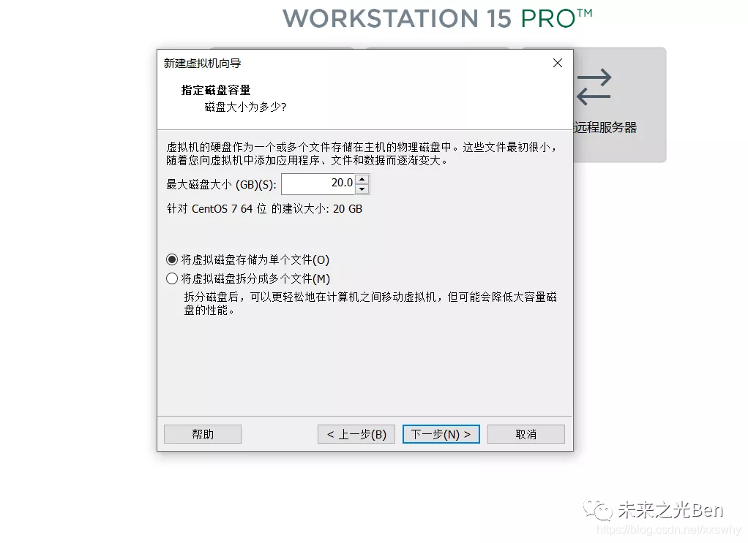Click the 拆分磁盘后 description paragraph
Image resolution: width=748 pixels, height=543 pixels.
pos(370,303)
